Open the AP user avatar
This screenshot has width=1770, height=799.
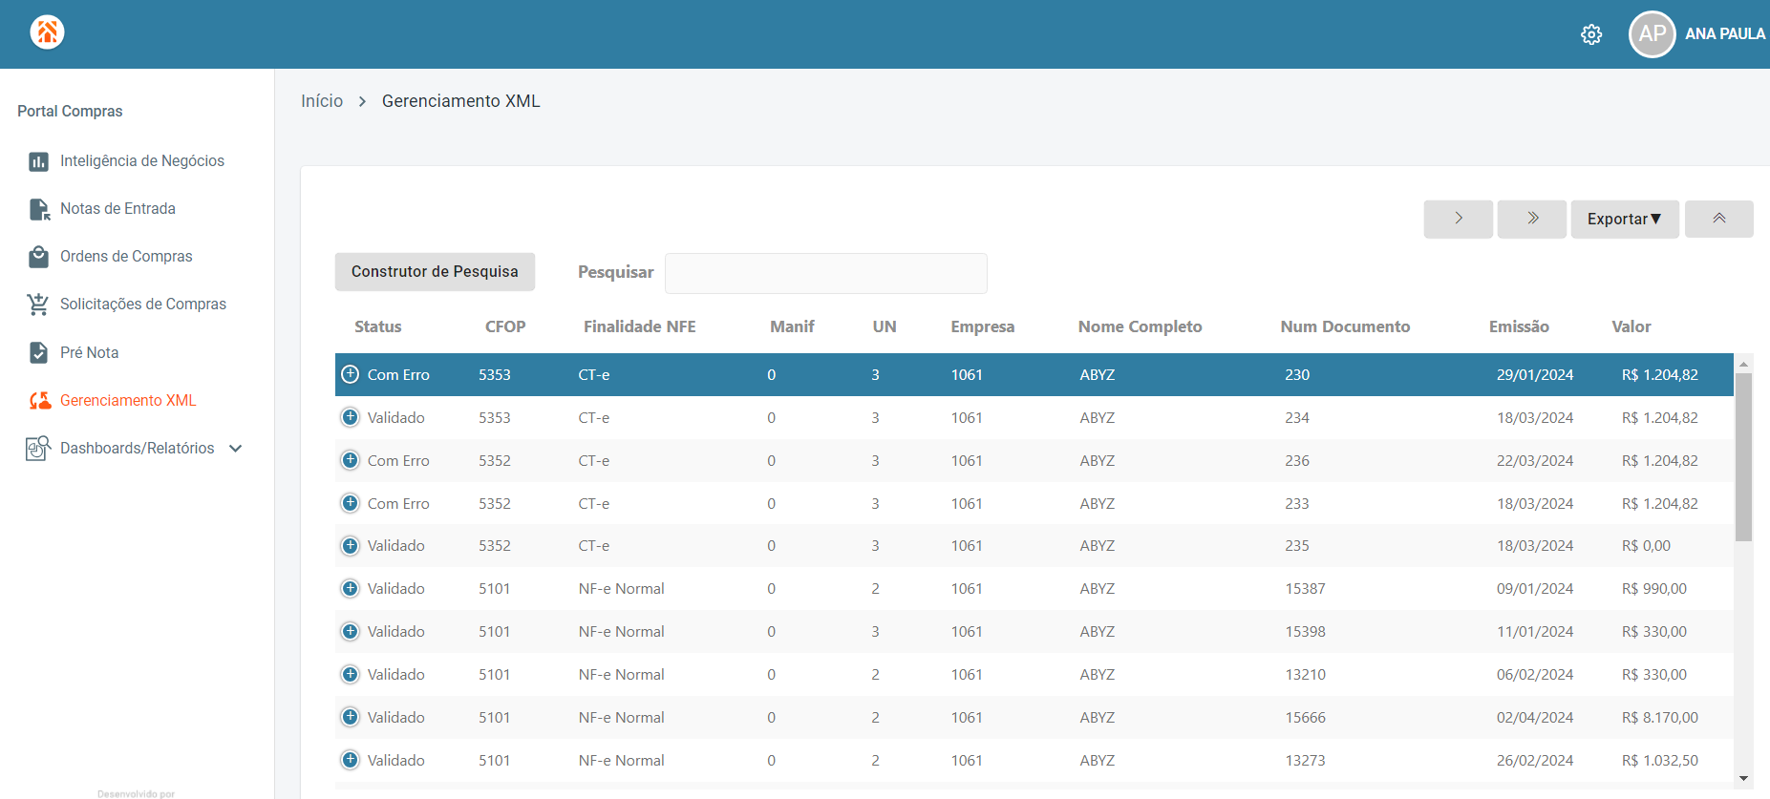pyautogui.click(x=1653, y=34)
